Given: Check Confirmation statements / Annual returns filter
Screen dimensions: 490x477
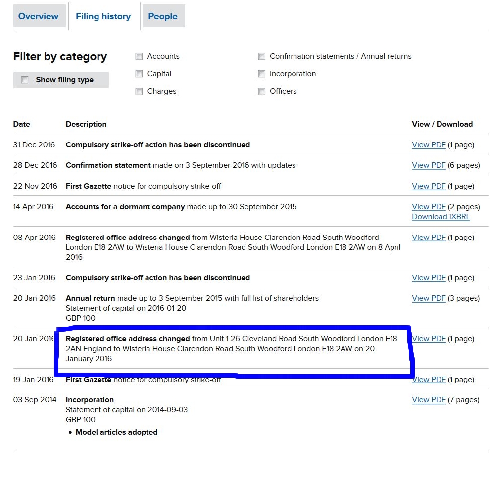Looking at the screenshot, I should [x=261, y=56].
